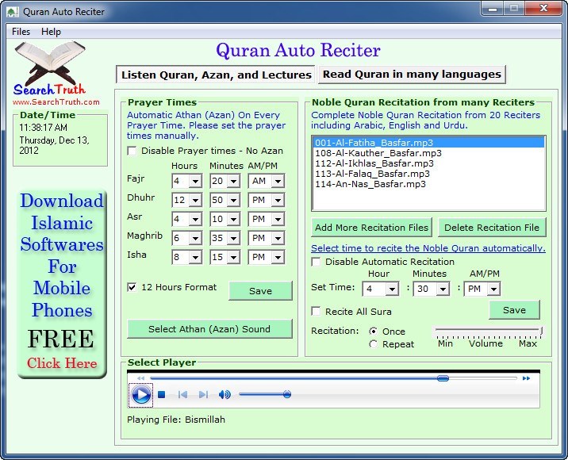Screen dimensions: 568x460
Task: Open the Help menu
Action: [x=51, y=32]
